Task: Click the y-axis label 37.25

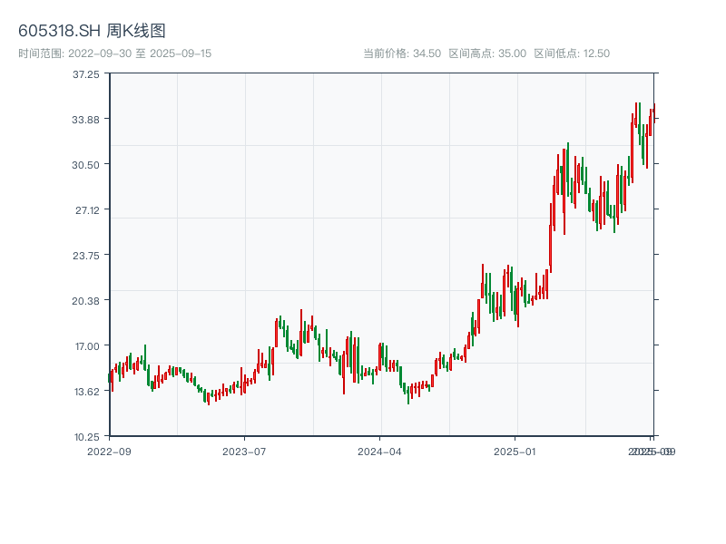Action: 86,74
